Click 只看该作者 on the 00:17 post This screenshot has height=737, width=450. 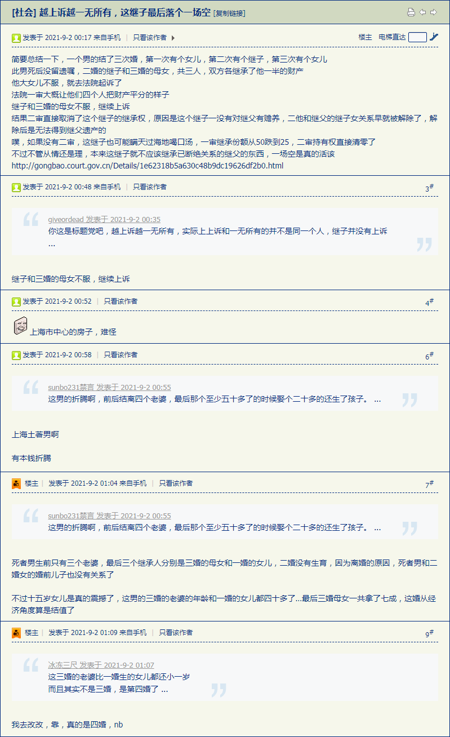point(150,38)
